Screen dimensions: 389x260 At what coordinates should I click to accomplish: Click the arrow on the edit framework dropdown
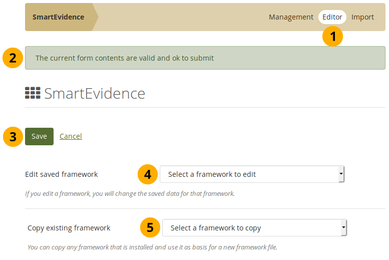tap(341, 174)
